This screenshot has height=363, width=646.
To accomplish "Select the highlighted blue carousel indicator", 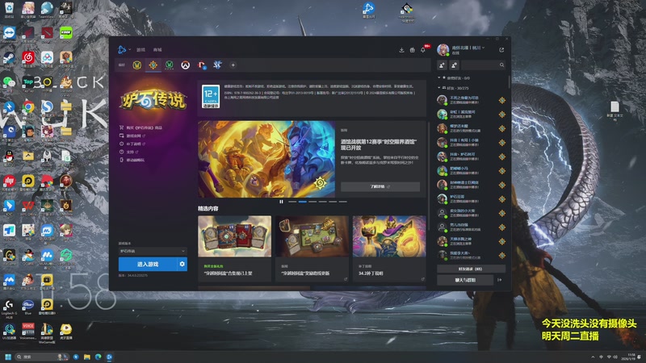I will coord(302,202).
